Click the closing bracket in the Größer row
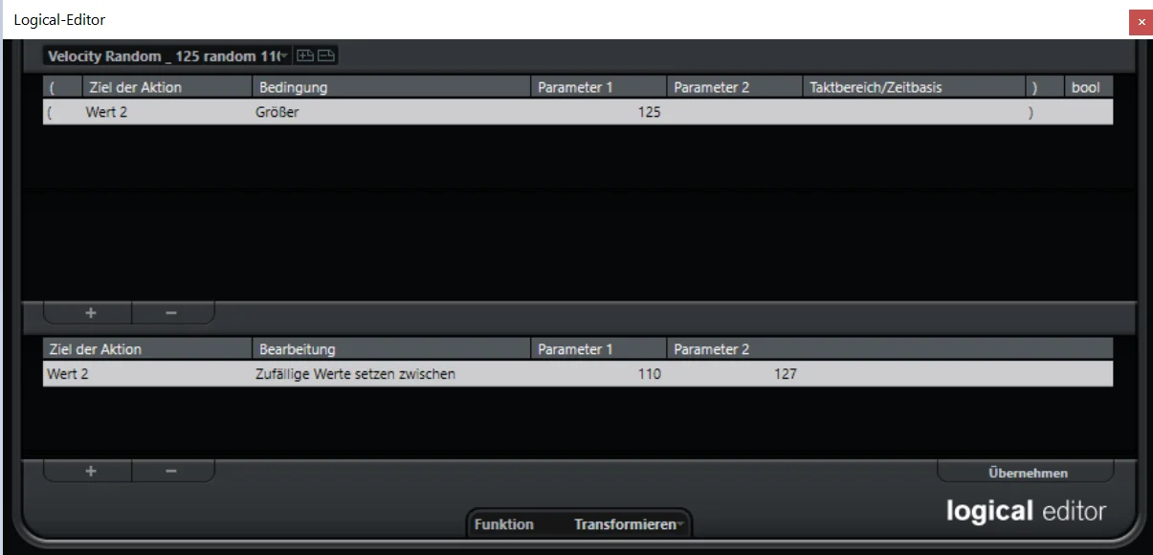Viewport: 1153px width, 555px height. tap(1031, 112)
